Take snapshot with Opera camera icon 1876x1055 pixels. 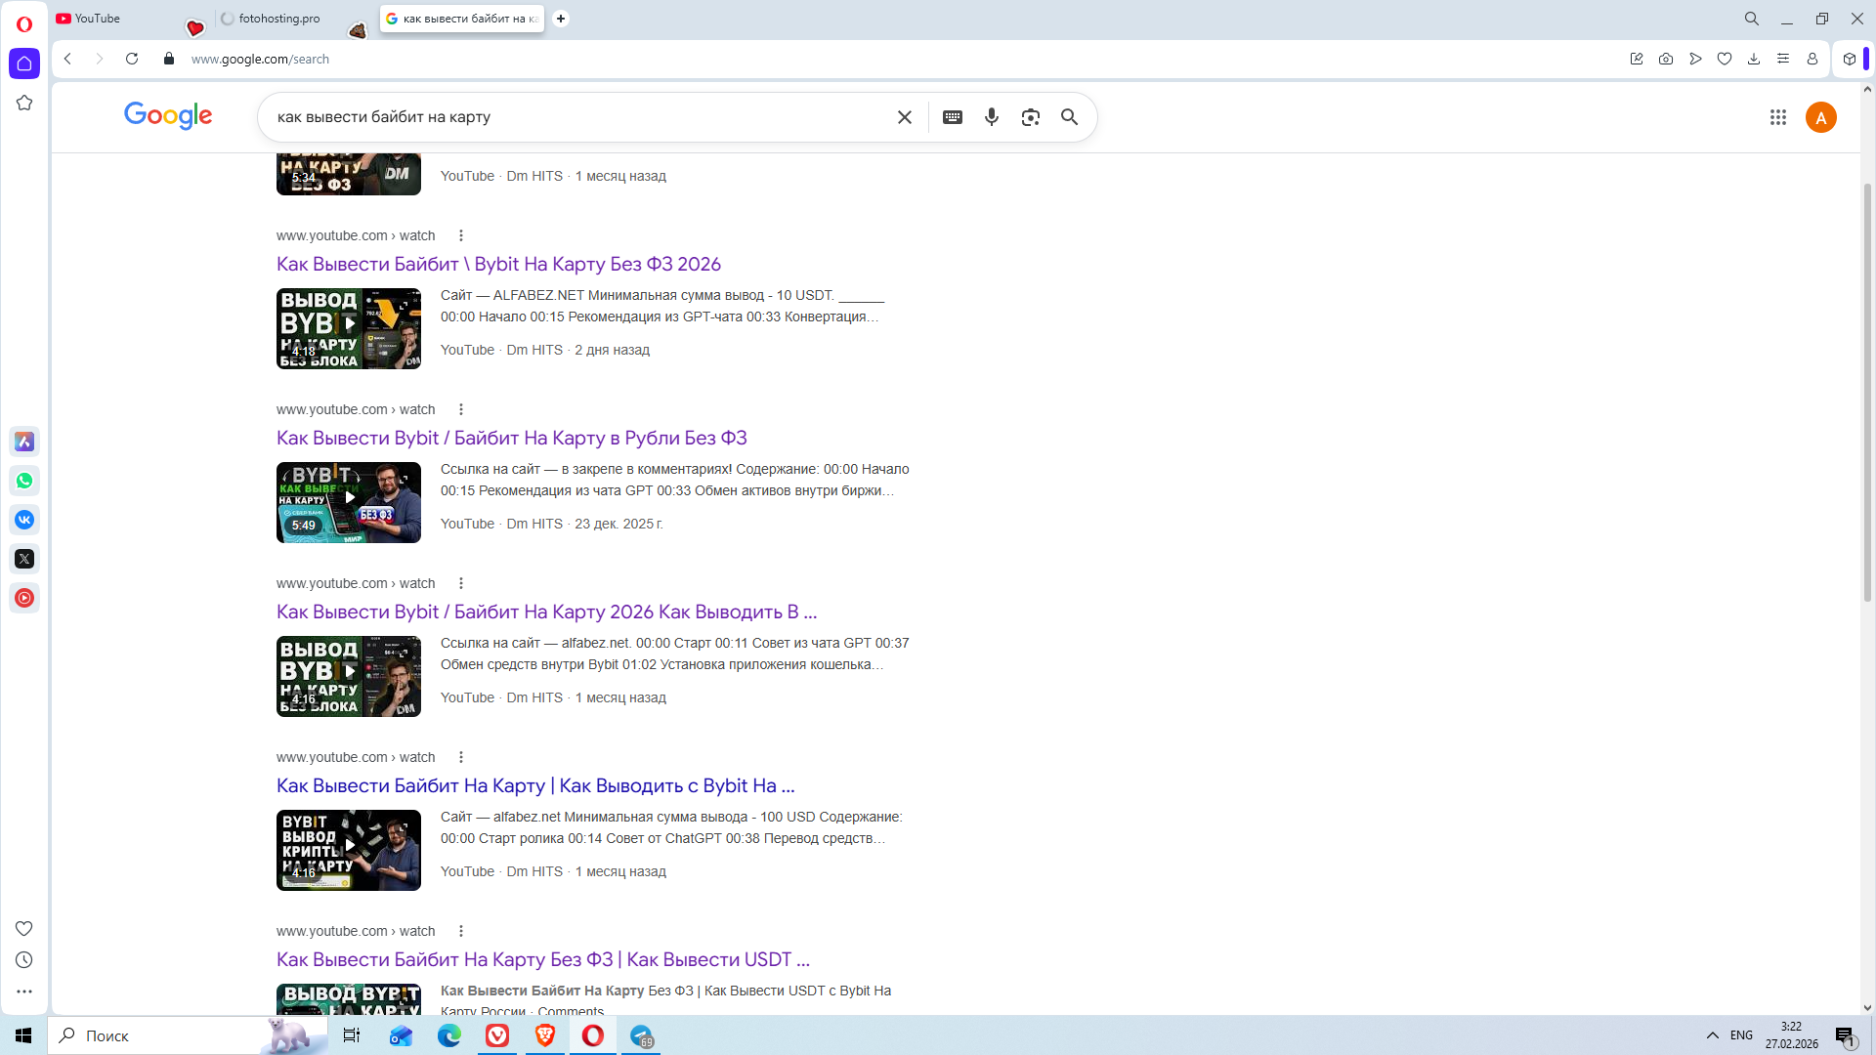(x=1666, y=59)
